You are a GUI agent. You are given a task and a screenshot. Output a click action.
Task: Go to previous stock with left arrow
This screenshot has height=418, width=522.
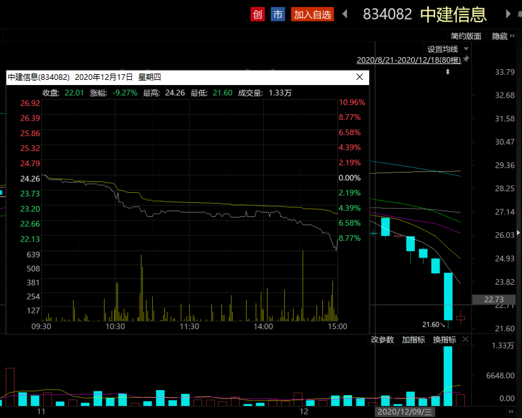tap(345, 14)
